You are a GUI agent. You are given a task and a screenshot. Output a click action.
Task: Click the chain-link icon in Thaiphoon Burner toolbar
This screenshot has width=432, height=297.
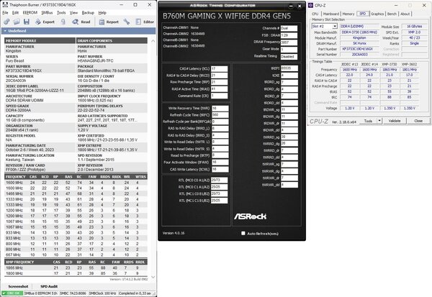pyautogui.click(x=6, y=22)
